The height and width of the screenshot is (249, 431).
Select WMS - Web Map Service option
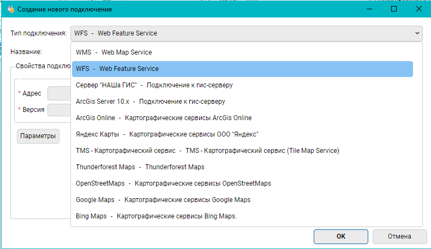(x=114, y=52)
